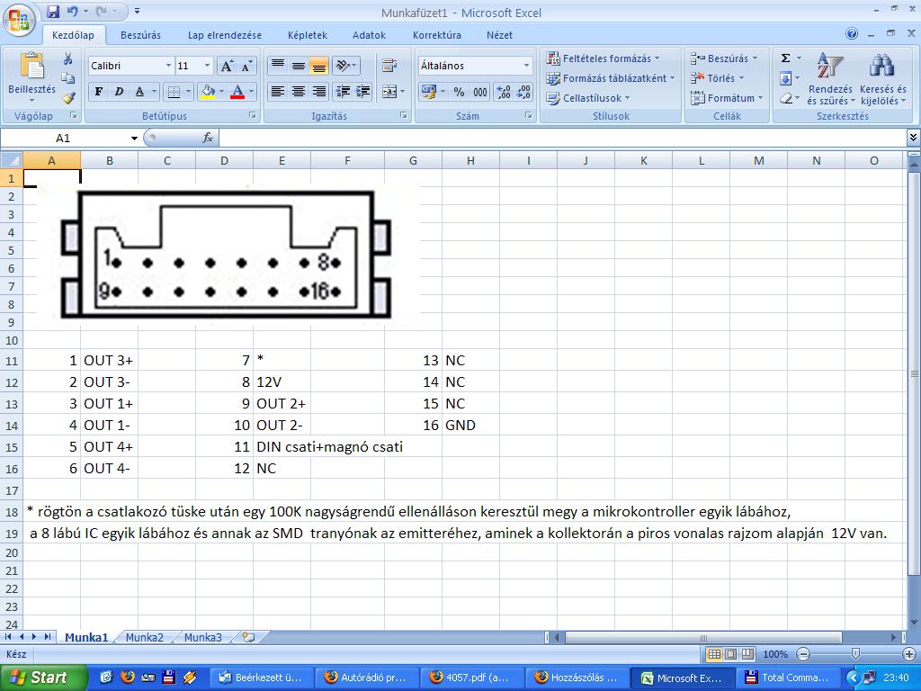Toggle bottom vertical alignment button
The width and height of the screenshot is (921, 691).
pos(318,66)
